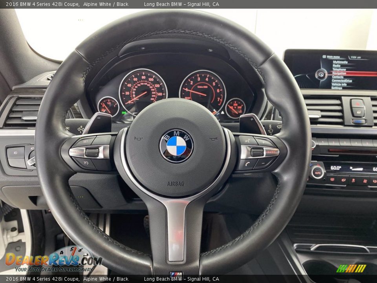Tap radio preset button 3

point(345,143)
